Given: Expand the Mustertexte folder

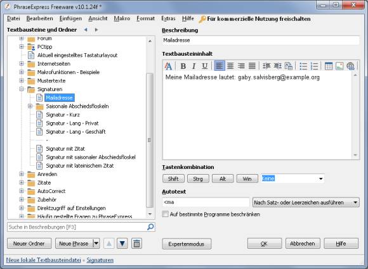Looking at the screenshot, I should [x=22, y=80].
